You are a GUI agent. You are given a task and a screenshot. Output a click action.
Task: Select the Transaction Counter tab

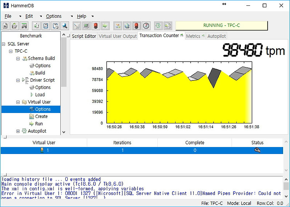(x=161, y=35)
